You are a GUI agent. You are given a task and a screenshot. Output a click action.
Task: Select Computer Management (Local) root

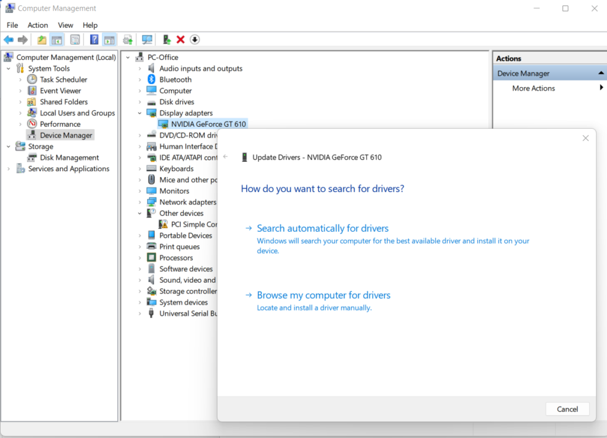[66, 57]
